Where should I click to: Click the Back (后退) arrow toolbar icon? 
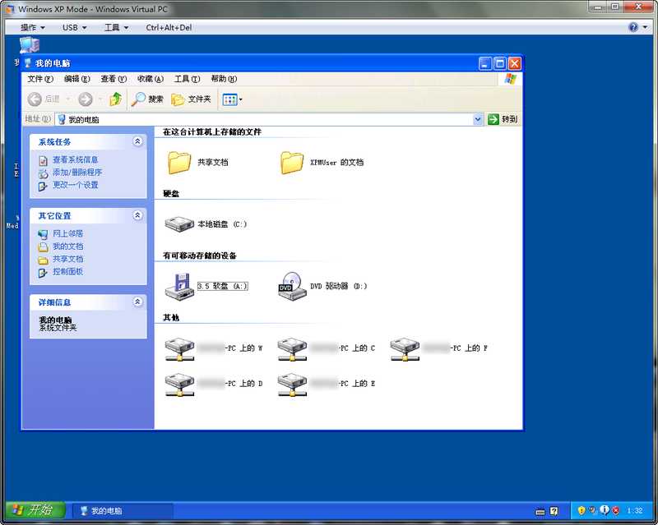[x=35, y=99]
